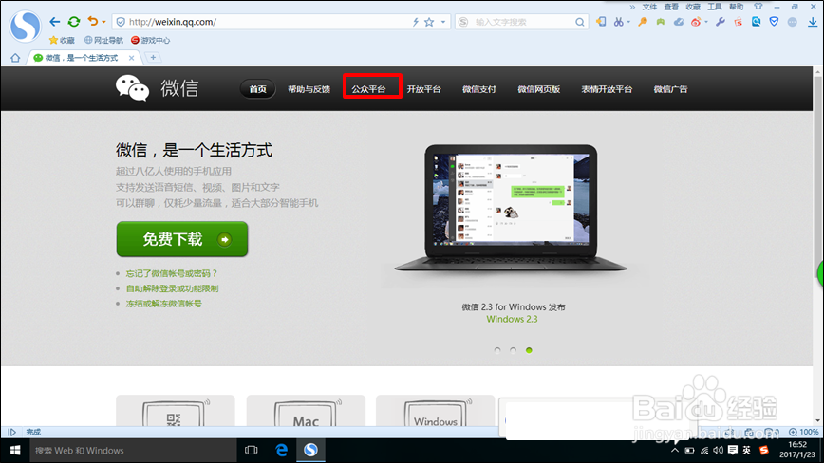Close the 微信 browser tab

tap(131, 58)
